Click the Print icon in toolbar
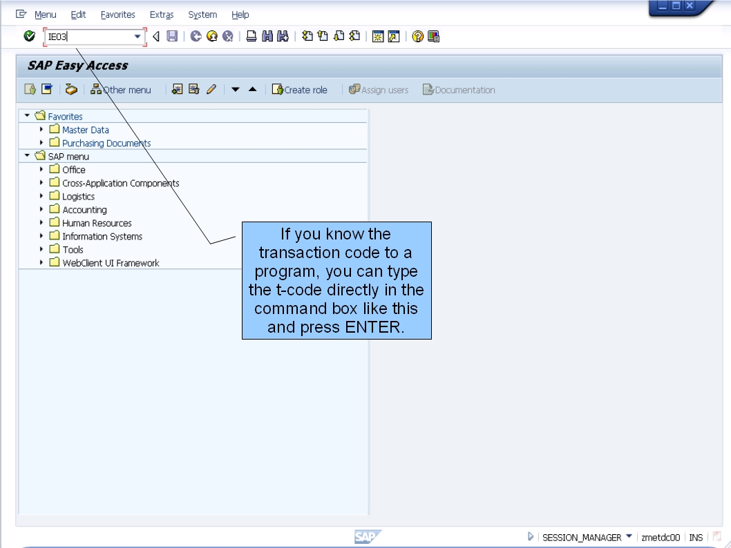This screenshot has width=731, height=548. [251, 37]
